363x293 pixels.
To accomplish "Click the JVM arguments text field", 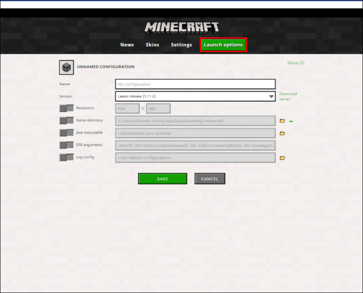I will pos(195,145).
